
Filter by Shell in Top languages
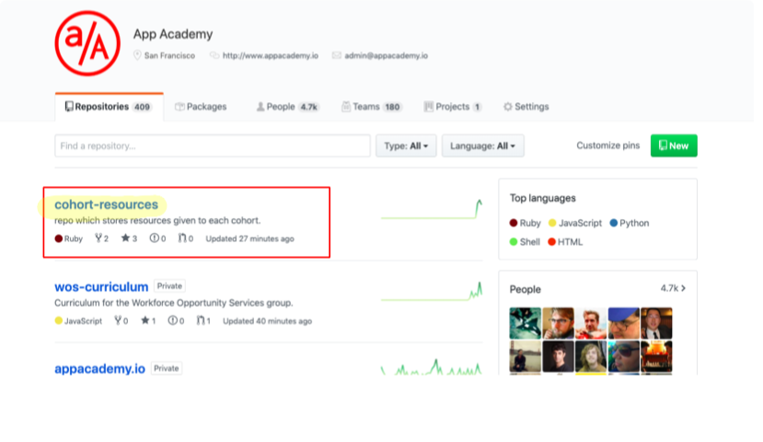click(525, 242)
